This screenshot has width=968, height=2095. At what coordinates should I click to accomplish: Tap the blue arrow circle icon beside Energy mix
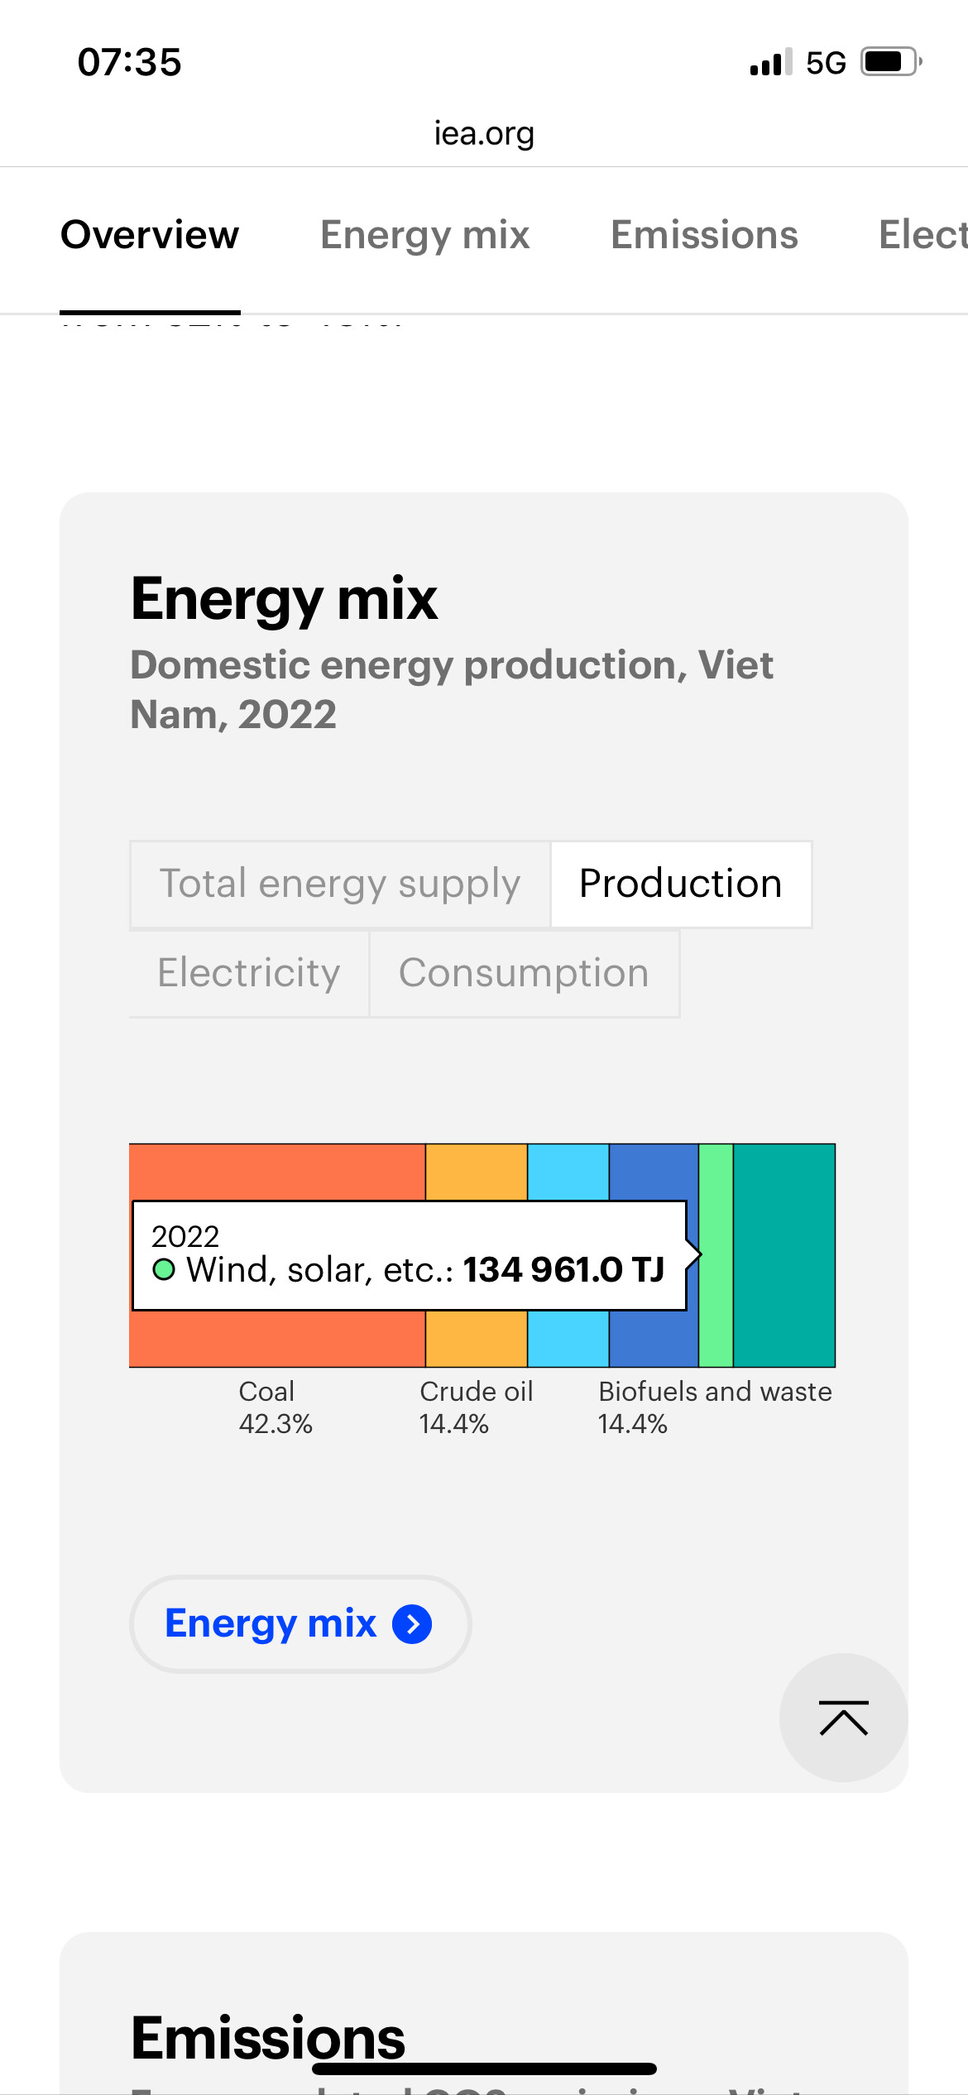pyautogui.click(x=412, y=1623)
